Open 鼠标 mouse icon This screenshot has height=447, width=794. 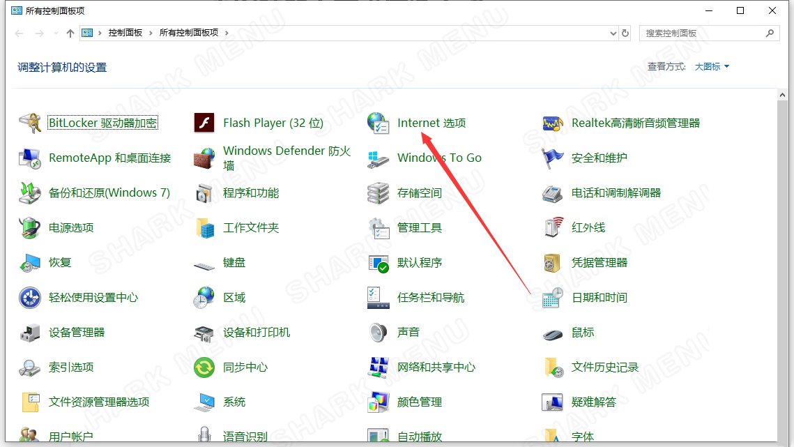coord(553,335)
